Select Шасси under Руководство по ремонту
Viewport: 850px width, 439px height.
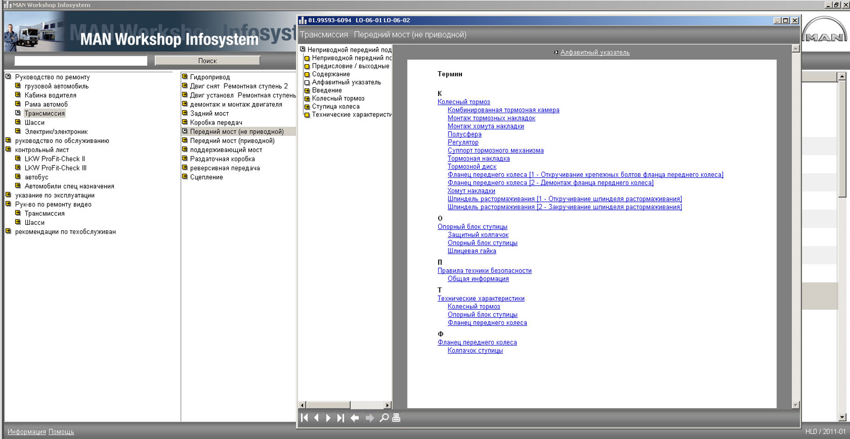[x=35, y=122]
